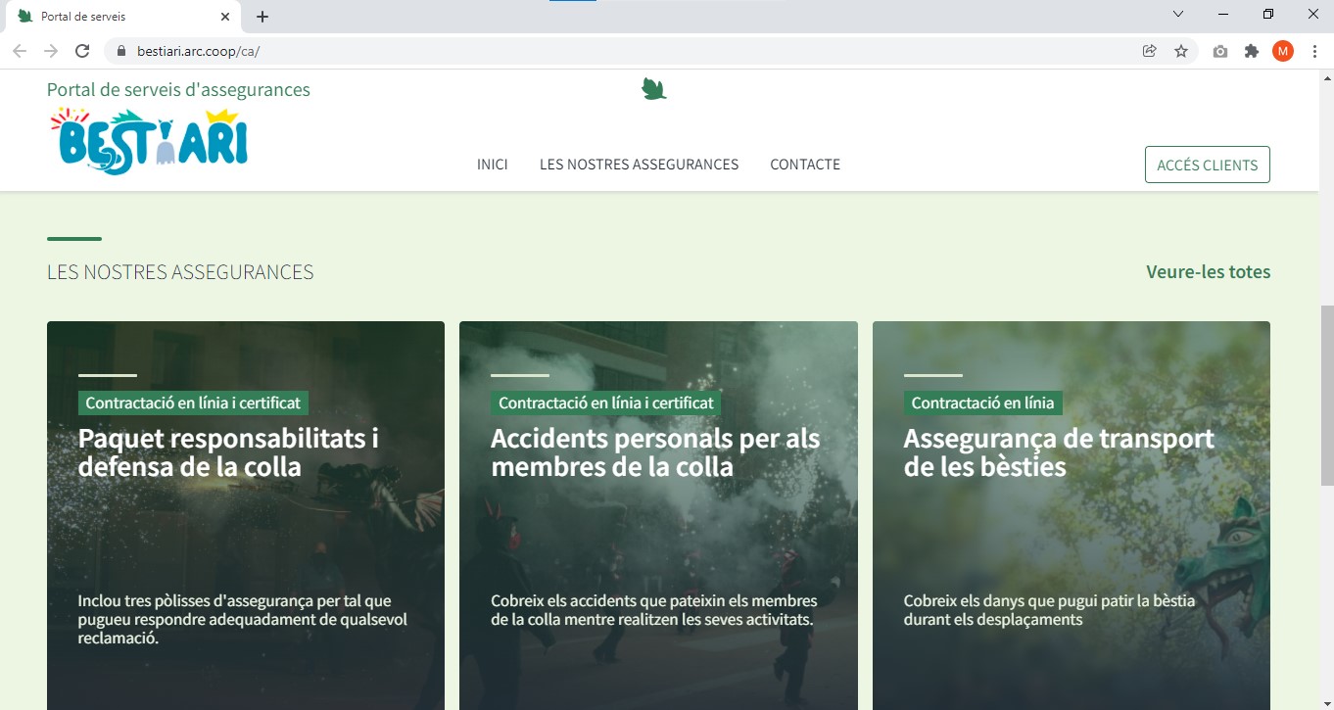The height and width of the screenshot is (710, 1334).
Task: Follow the Veure-les totes link
Action: coord(1208,271)
